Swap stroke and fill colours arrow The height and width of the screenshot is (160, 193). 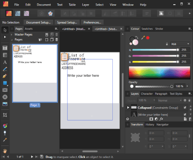(x=137, y=37)
